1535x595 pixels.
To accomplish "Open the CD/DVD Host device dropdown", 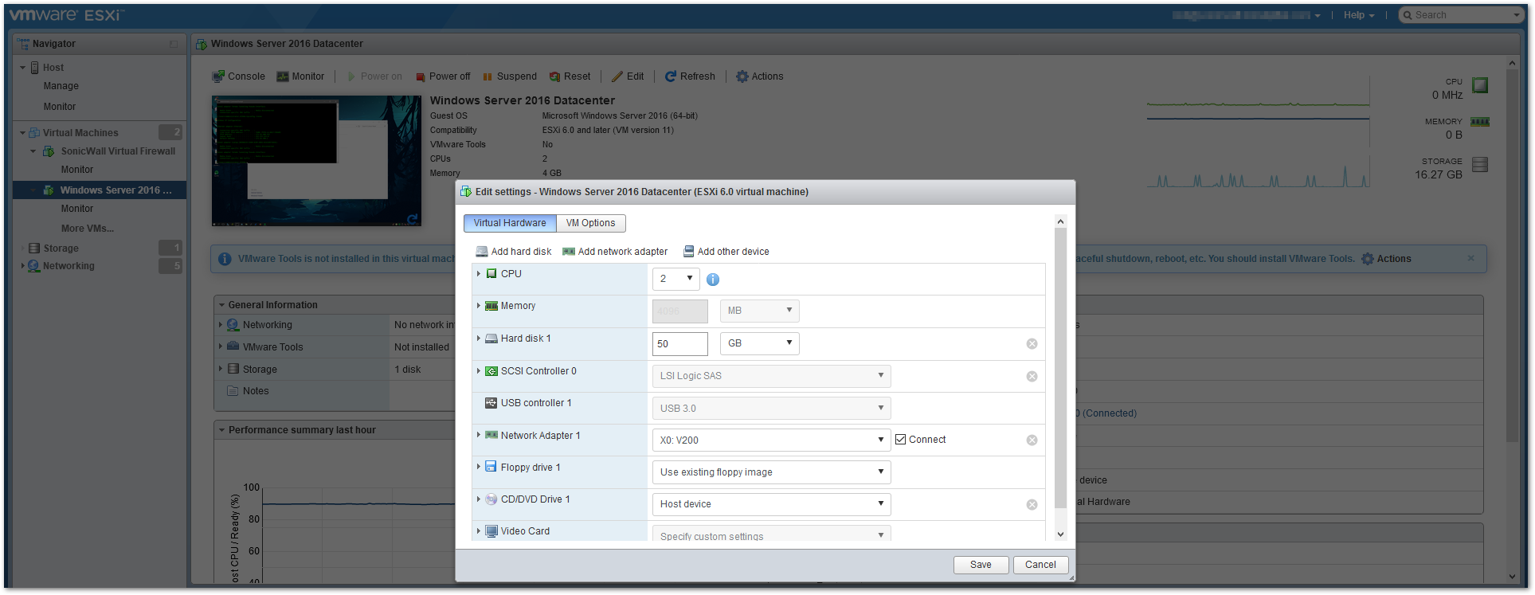I will coord(771,504).
